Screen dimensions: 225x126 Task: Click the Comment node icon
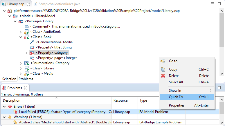(26, 26)
